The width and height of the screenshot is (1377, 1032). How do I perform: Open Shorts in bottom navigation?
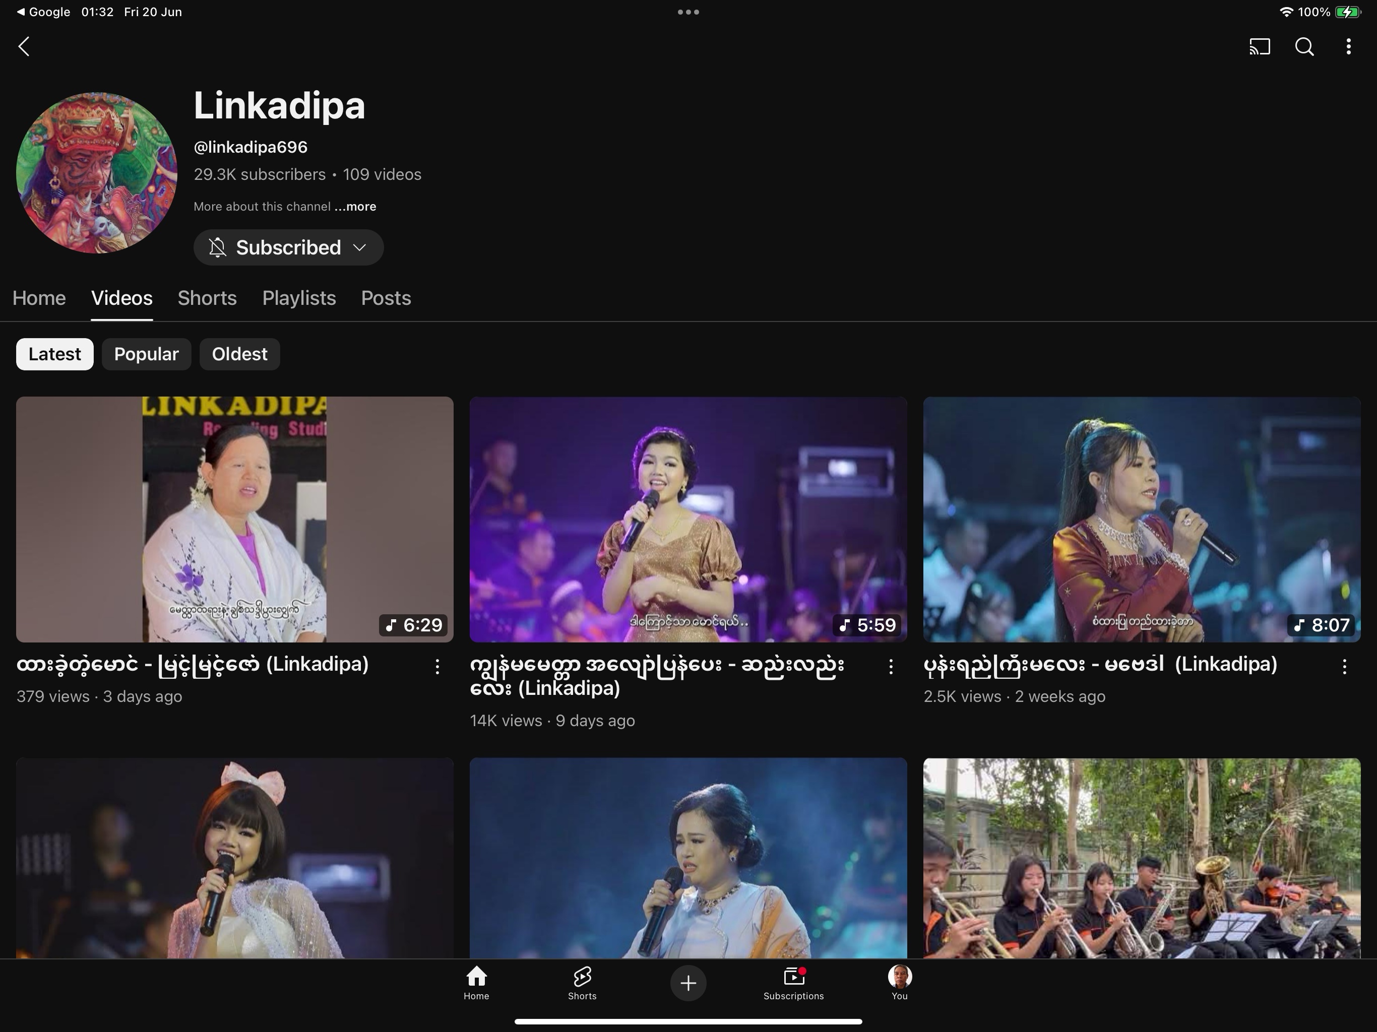[x=582, y=983]
